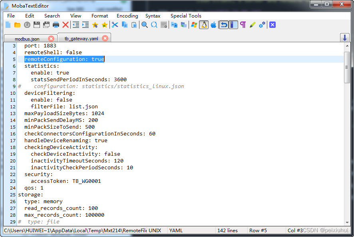Click the Save All double-floppy icon
The height and width of the screenshot is (237, 354).
coord(46,25)
